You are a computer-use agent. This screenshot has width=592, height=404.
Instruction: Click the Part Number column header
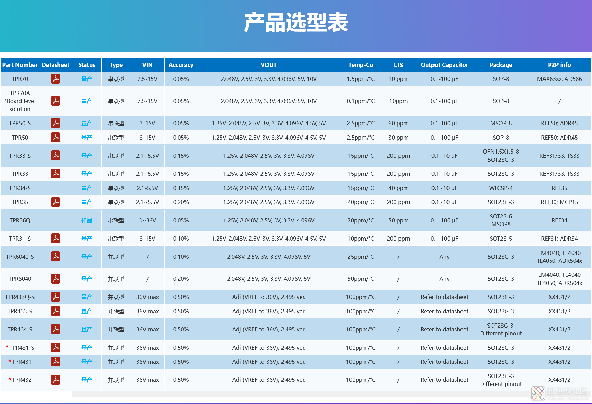(19, 64)
